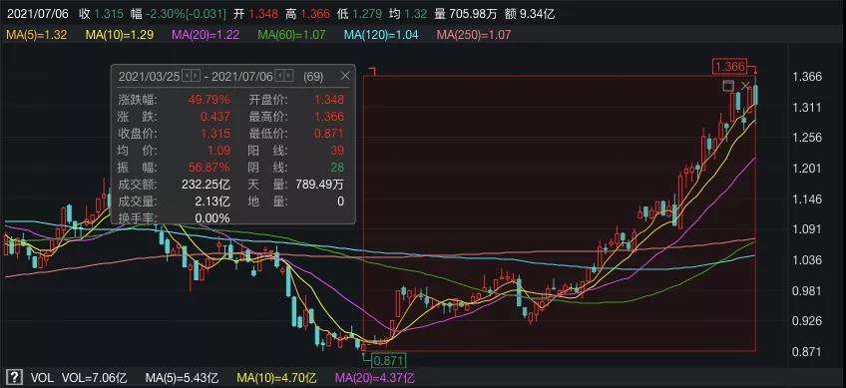Close the interval statistics popup

tap(345, 76)
